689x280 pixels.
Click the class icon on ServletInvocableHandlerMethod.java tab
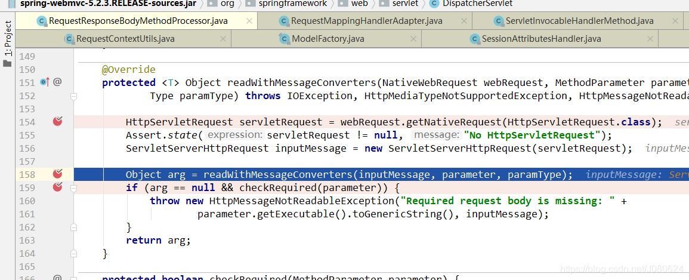coord(498,21)
